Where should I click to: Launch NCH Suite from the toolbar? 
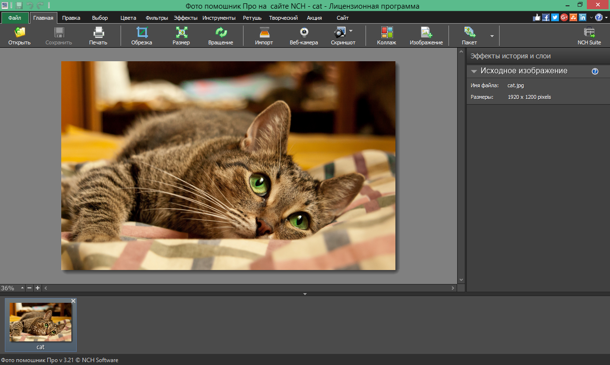(589, 35)
